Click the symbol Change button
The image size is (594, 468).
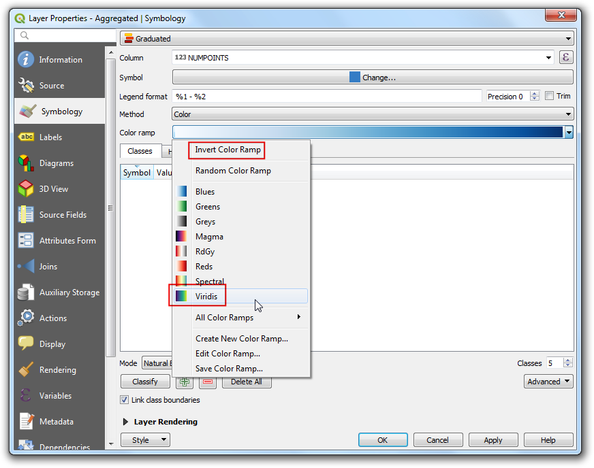coord(373,77)
